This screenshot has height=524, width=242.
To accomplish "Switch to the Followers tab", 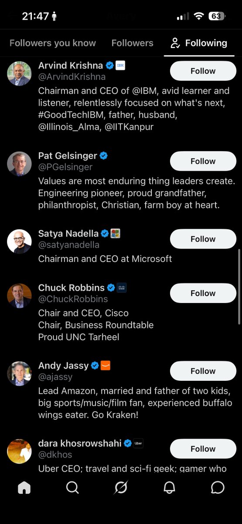I will 132,43.
